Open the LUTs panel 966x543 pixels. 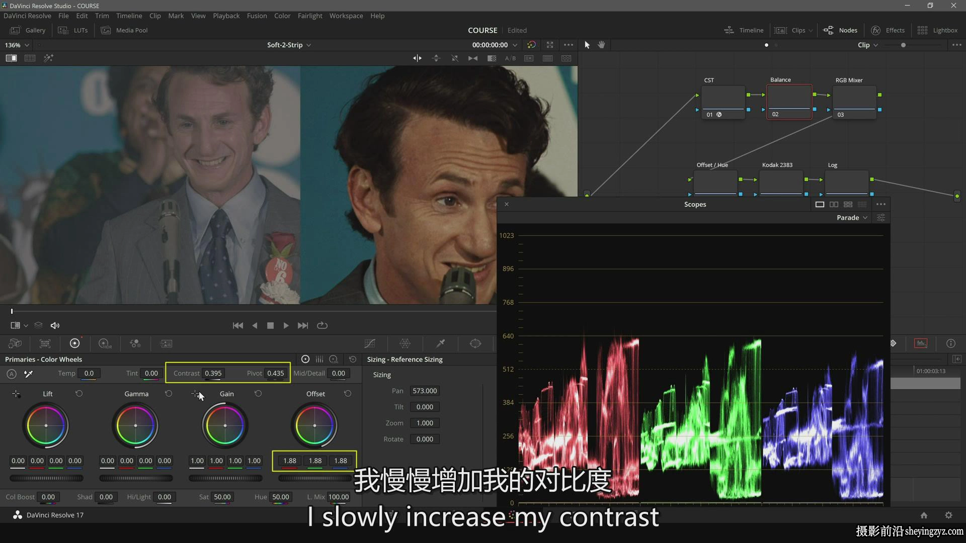[73, 30]
